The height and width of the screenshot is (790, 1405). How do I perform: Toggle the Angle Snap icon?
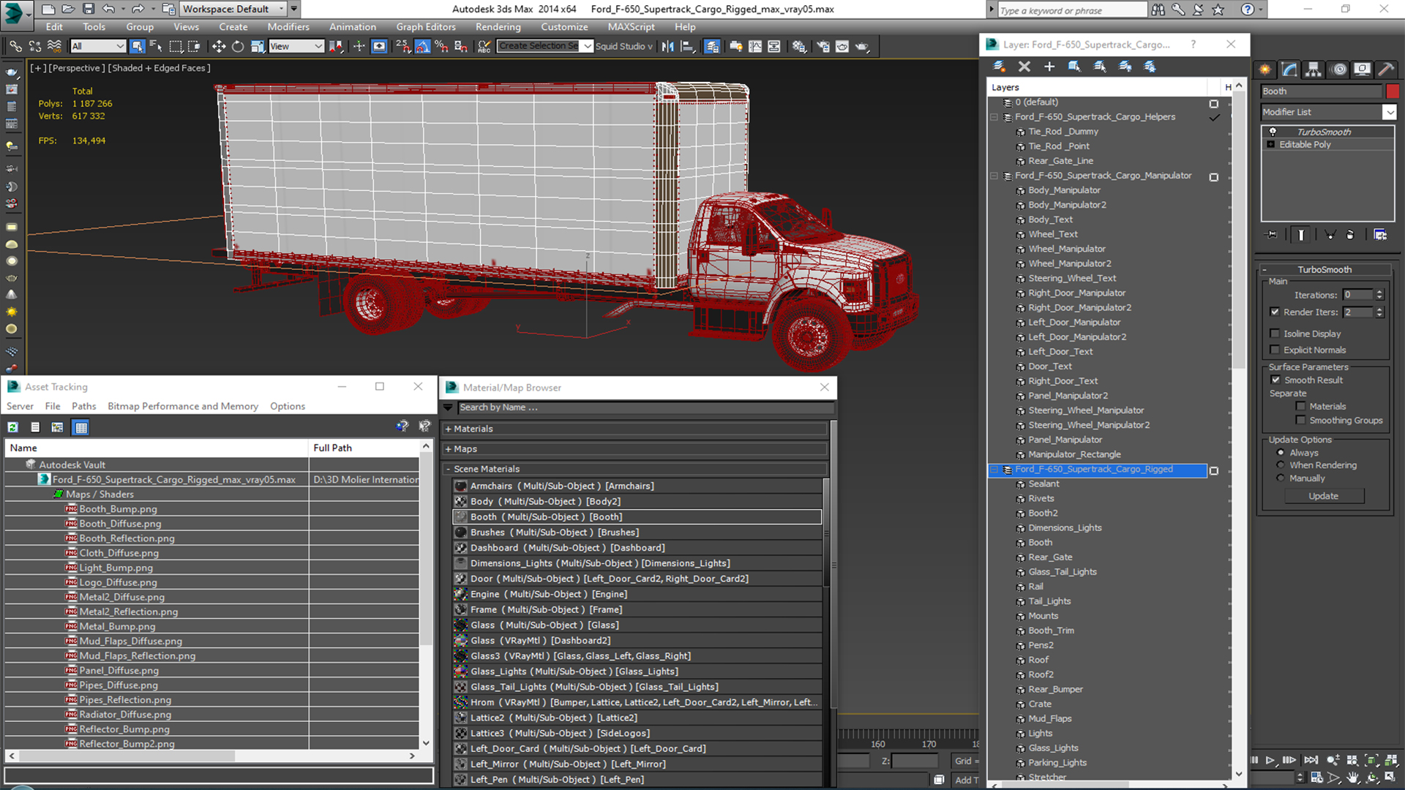click(422, 46)
